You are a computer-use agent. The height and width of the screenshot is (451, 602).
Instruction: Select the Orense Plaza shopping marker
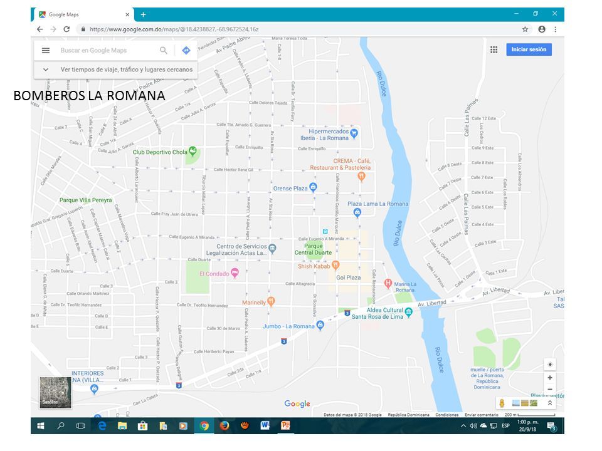pyautogui.click(x=314, y=187)
